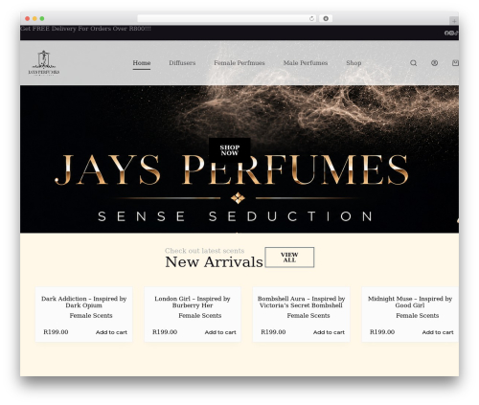This screenshot has height=405, width=479.
Task: Click the New Arrivals heading
Action: pyautogui.click(x=214, y=262)
